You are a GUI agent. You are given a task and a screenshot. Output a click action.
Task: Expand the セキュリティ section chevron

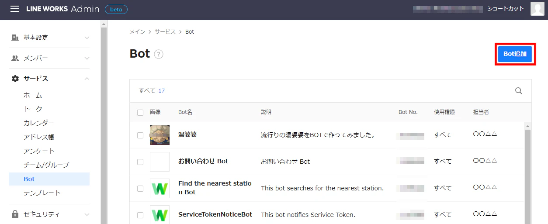click(x=87, y=214)
